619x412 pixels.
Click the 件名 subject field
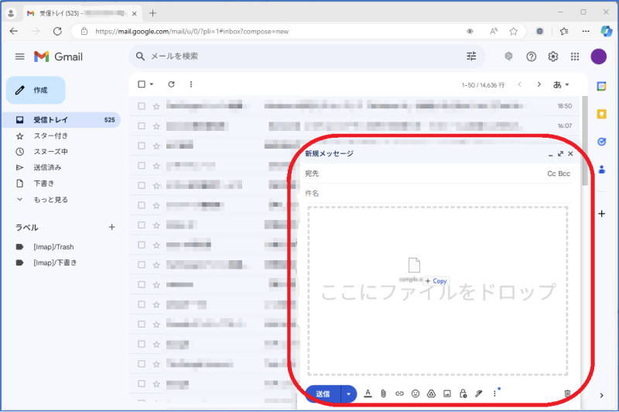point(438,193)
